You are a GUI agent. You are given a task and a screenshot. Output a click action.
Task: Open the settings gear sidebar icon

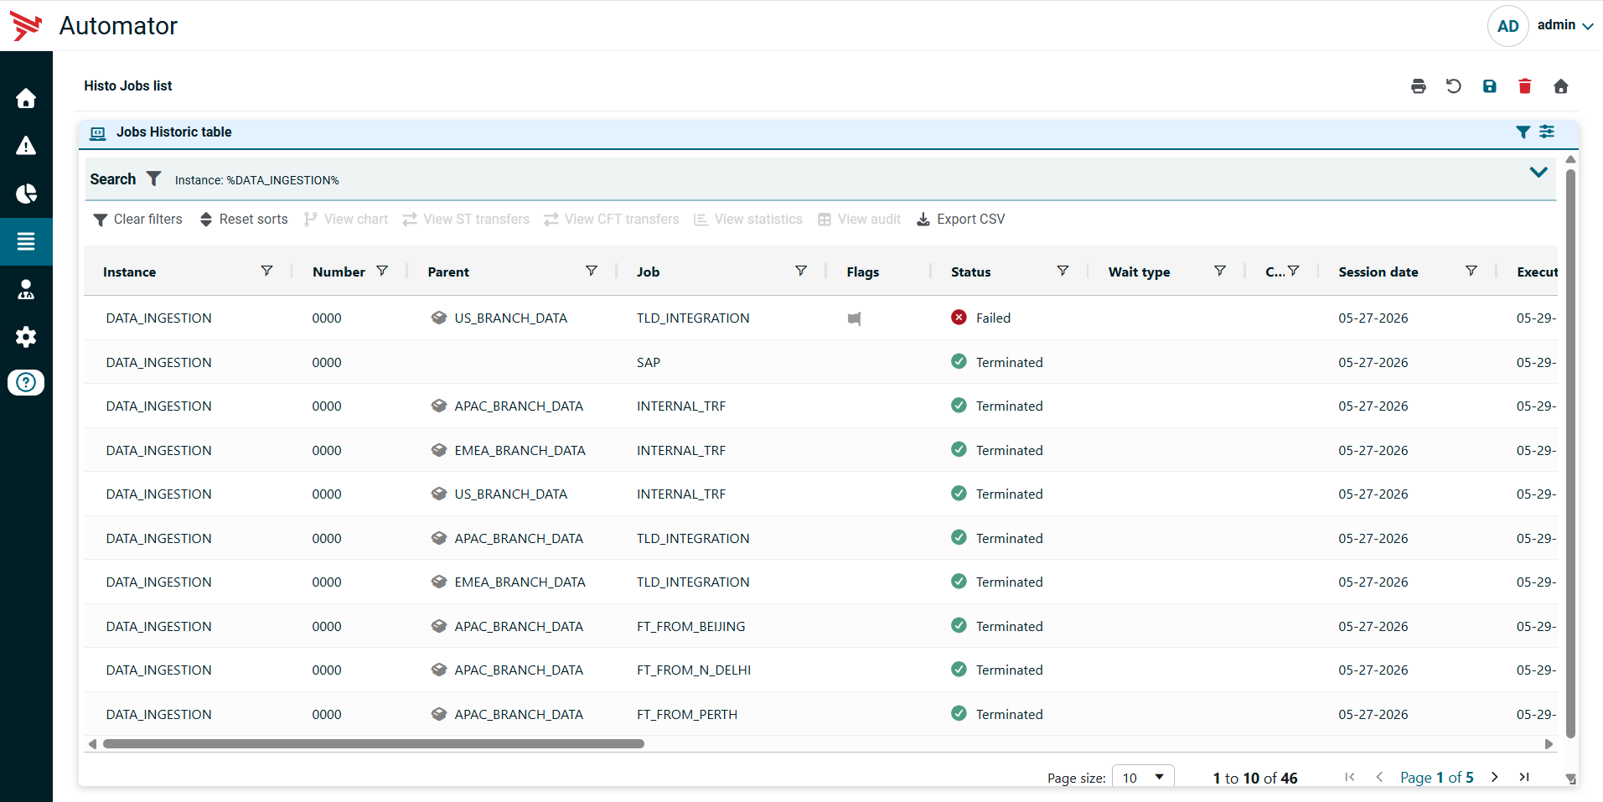click(x=26, y=337)
